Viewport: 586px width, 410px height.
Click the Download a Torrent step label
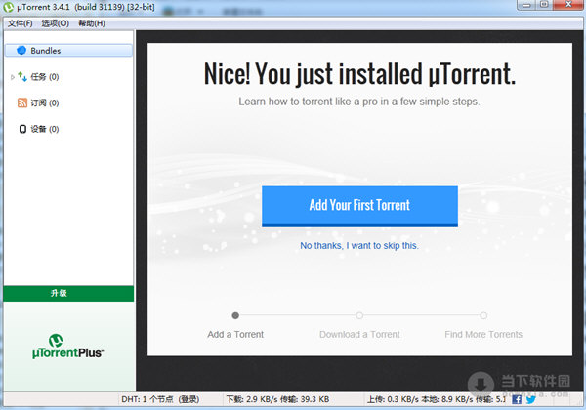359,334
